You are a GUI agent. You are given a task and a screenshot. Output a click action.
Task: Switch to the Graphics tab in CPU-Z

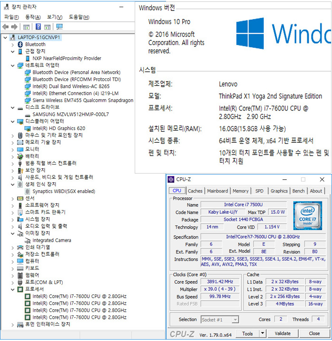[x=279, y=191]
